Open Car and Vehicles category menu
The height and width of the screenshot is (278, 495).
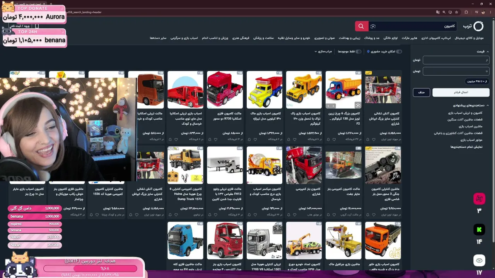point(294,38)
